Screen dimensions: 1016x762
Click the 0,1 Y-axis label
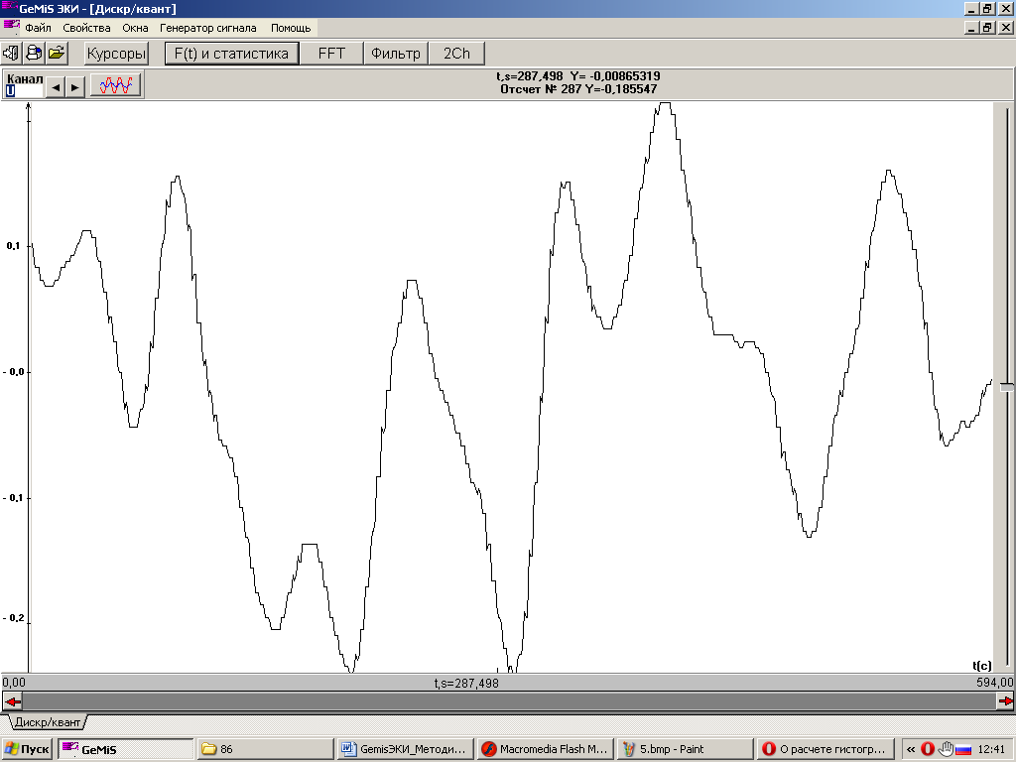coord(13,246)
